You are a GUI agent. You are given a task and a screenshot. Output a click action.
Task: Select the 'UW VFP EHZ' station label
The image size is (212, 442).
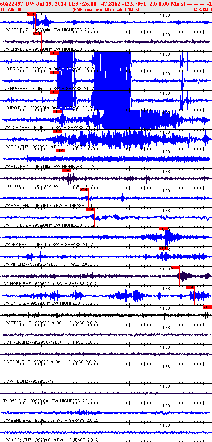pos(15,245)
